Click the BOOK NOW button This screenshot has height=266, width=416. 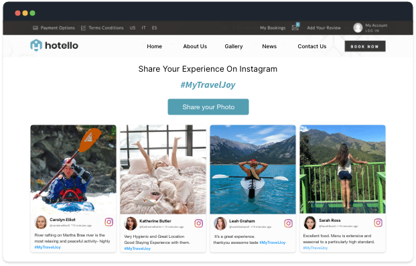click(x=365, y=46)
